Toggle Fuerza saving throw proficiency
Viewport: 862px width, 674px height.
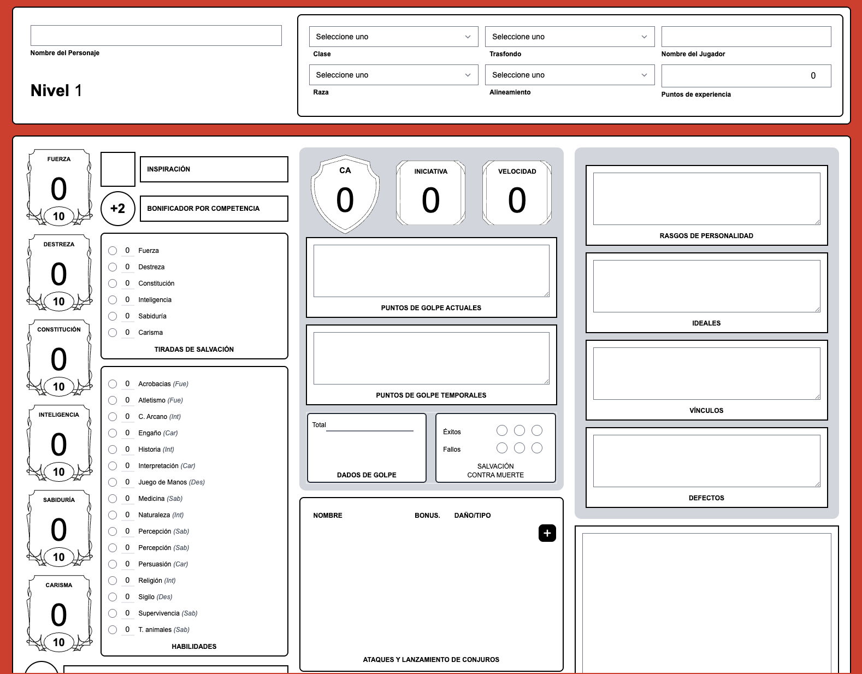[x=113, y=251]
